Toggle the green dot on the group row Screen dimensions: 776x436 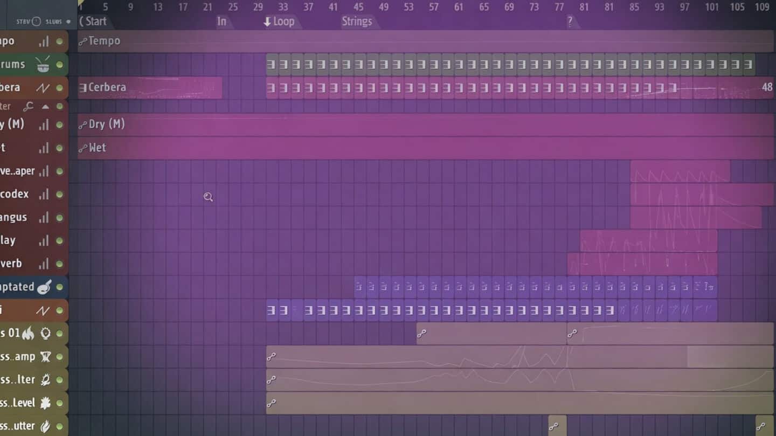pyautogui.click(x=59, y=107)
